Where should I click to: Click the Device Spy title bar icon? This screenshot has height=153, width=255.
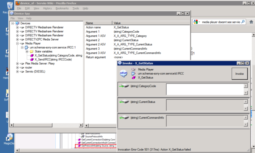pyautogui.click(x=12, y=13)
